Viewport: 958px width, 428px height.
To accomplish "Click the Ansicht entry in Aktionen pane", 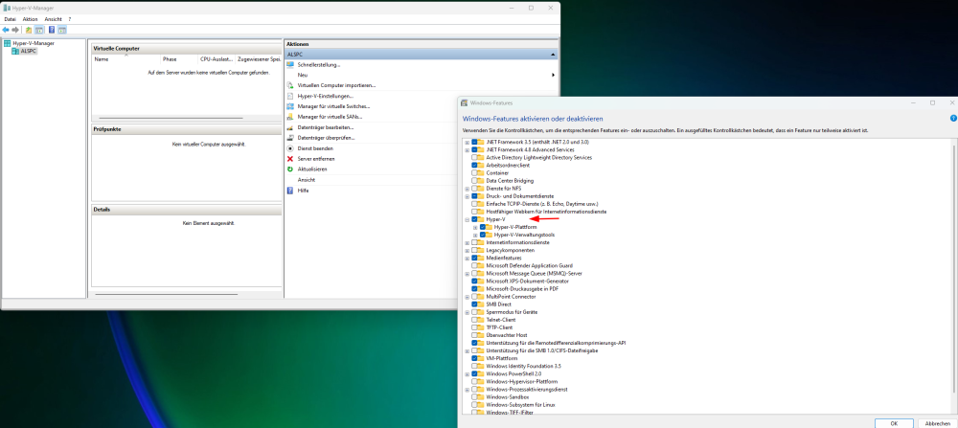I will pos(307,180).
